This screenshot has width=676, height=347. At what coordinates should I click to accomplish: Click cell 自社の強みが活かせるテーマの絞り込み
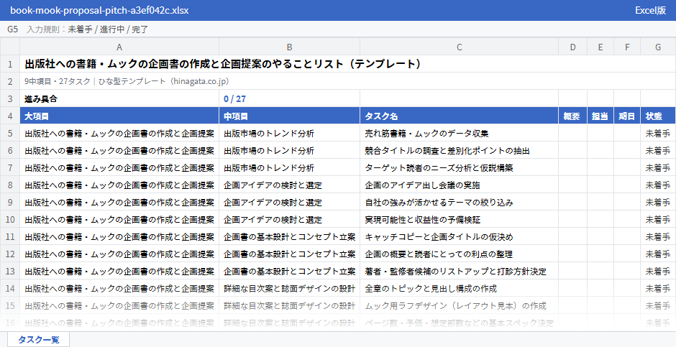459,202
